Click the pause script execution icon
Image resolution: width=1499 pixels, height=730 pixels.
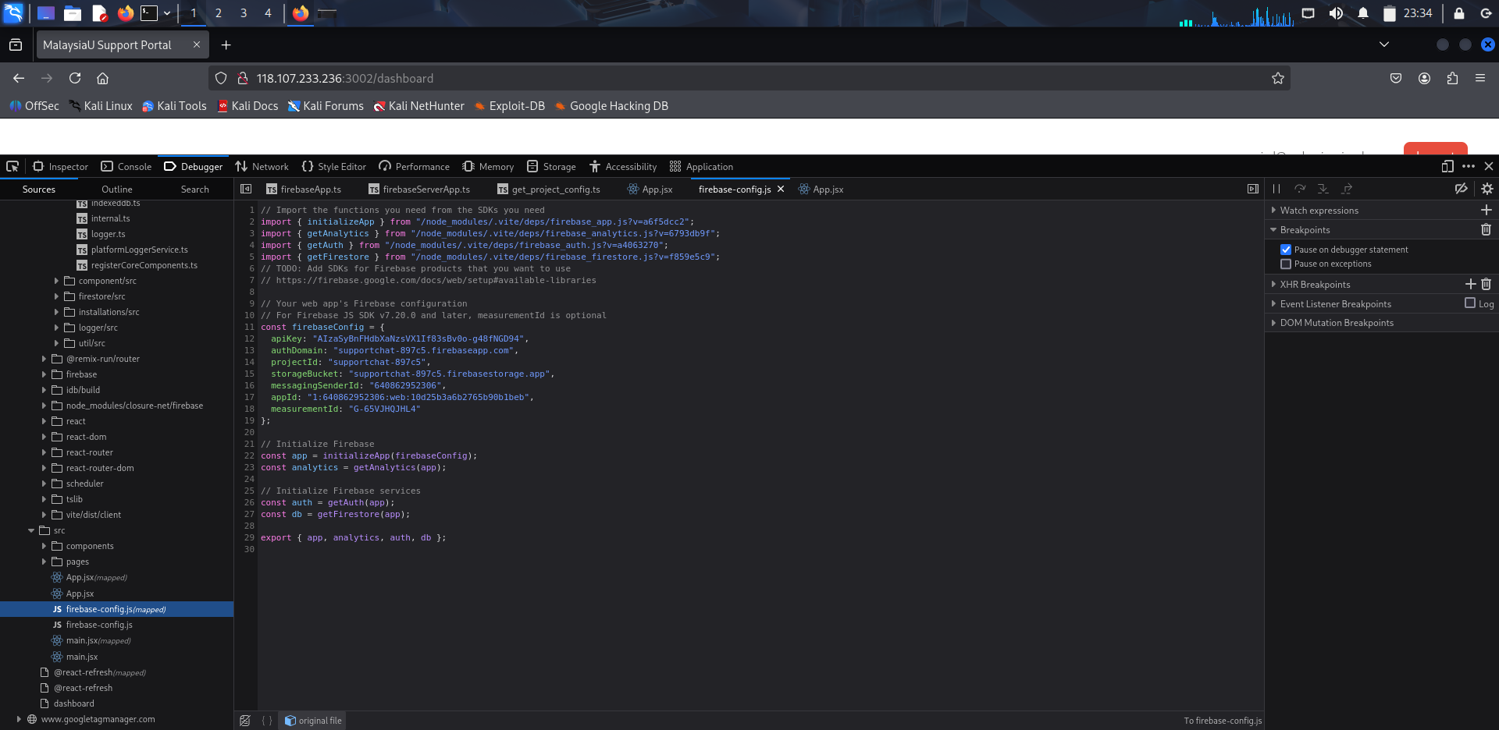pyautogui.click(x=1276, y=189)
